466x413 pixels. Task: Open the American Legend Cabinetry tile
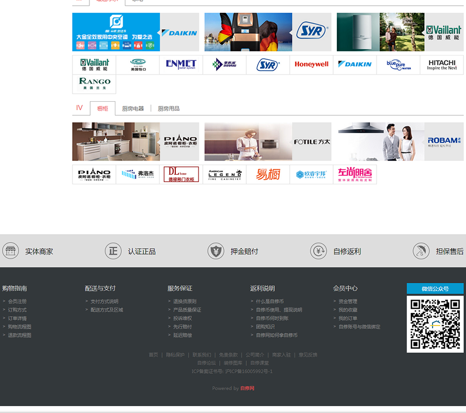point(225,174)
